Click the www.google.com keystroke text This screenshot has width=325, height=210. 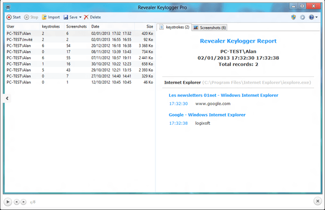click(213, 103)
